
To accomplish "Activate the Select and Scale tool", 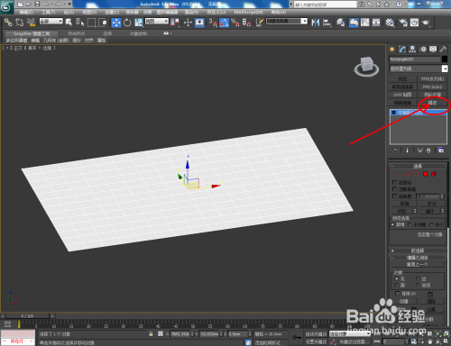I will tap(139, 23).
